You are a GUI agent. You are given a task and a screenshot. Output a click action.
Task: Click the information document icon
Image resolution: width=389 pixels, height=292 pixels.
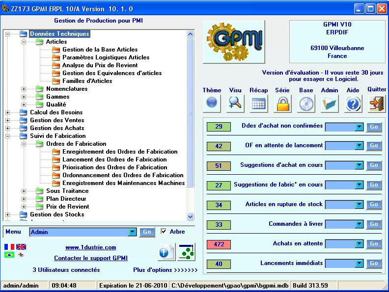pos(167,252)
